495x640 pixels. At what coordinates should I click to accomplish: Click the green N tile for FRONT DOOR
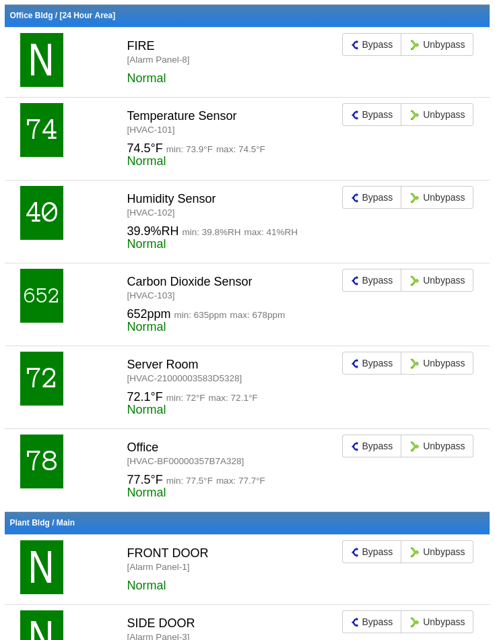click(42, 567)
